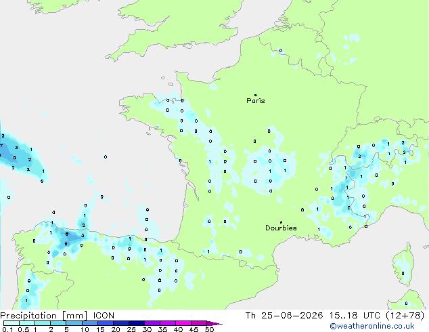The height and width of the screenshot is (332, 429).
Task: Select the 30 mm purple legend swatch
Action: [152, 323]
